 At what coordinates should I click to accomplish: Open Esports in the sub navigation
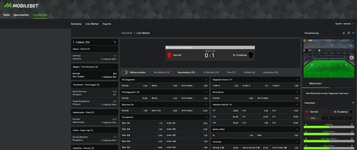[x=107, y=24]
